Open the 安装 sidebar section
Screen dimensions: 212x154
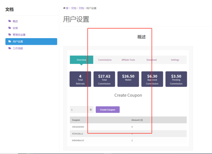coord(15,28)
